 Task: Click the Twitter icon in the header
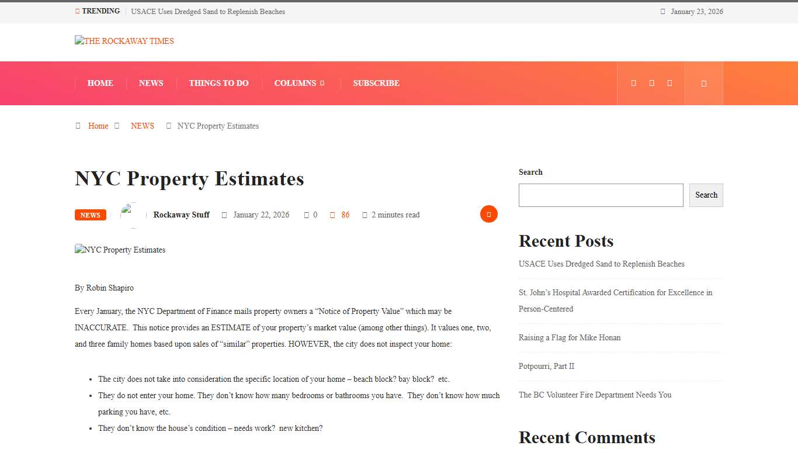point(651,83)
